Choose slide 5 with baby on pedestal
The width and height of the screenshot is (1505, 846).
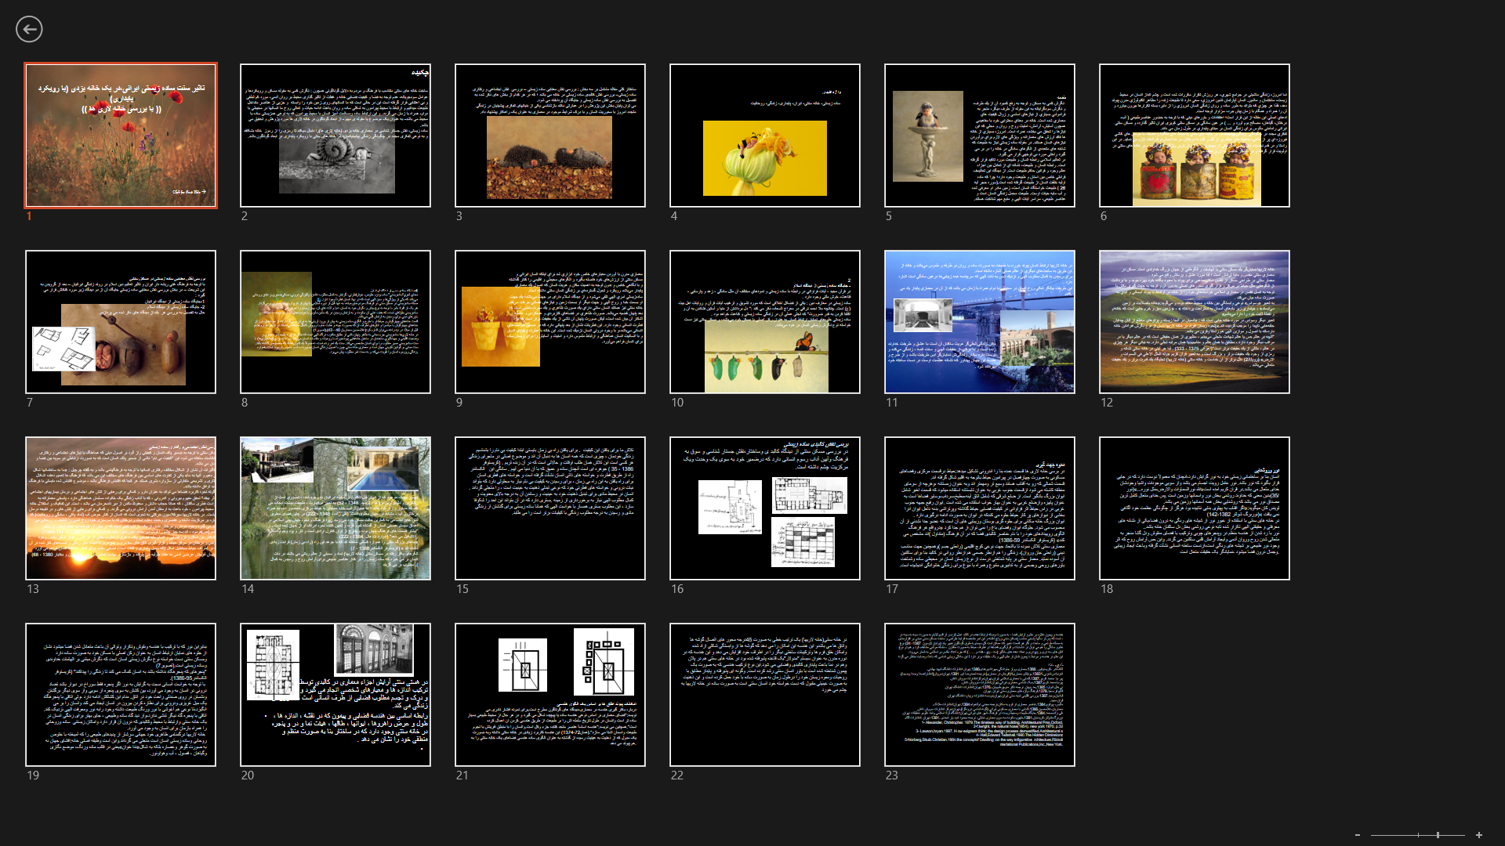[980, 136]
